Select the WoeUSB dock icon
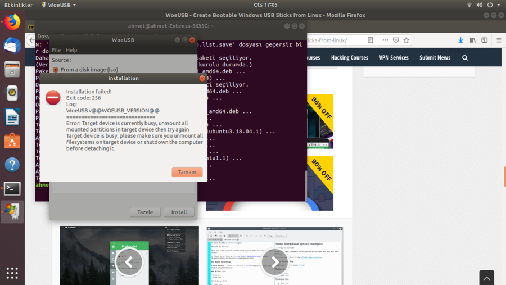This screenshot has height=285, width=506. pos(12,212)
